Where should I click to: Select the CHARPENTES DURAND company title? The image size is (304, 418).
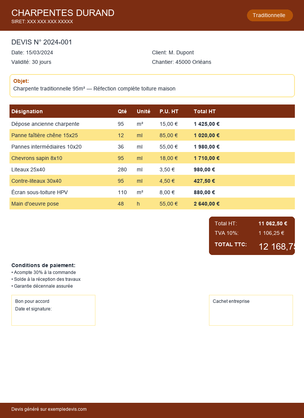63,13
